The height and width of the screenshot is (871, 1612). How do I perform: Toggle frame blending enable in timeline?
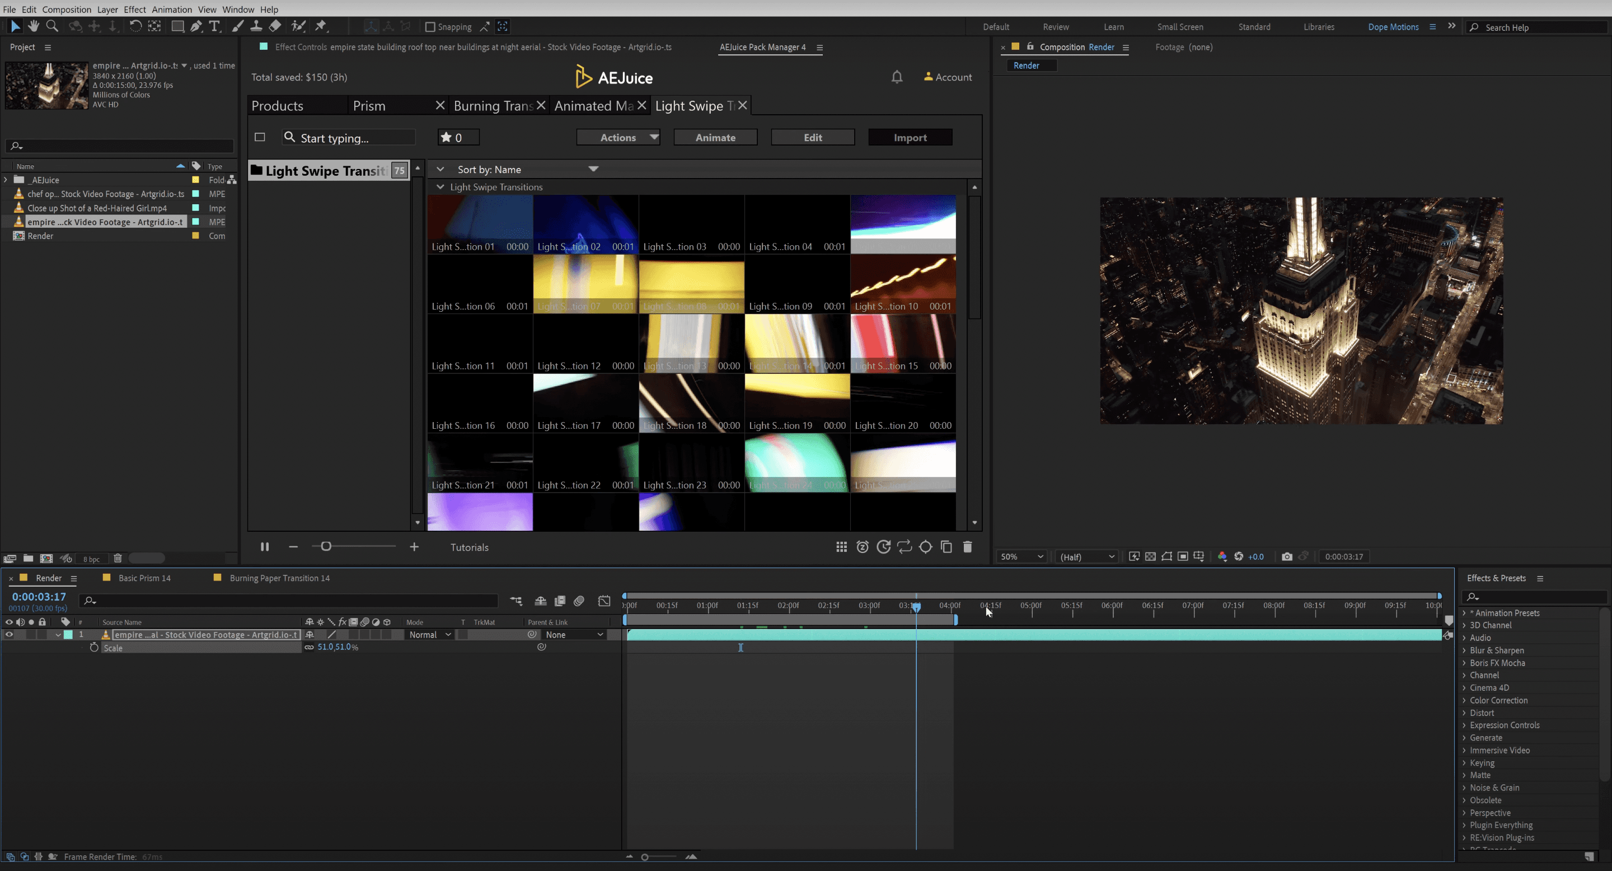(560, 601)
